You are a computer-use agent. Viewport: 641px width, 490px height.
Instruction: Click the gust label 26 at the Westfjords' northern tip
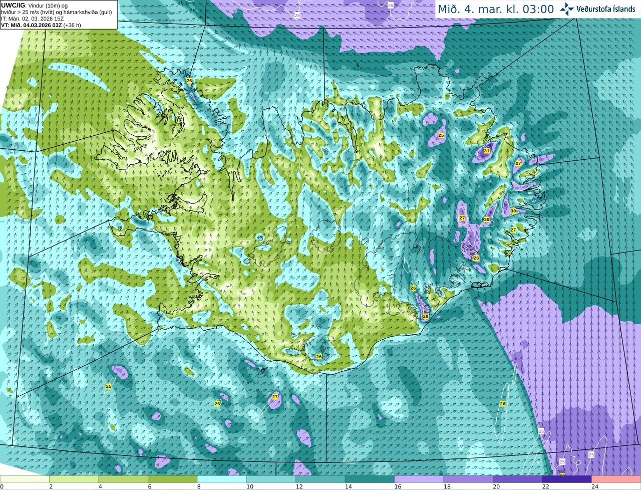189,81
